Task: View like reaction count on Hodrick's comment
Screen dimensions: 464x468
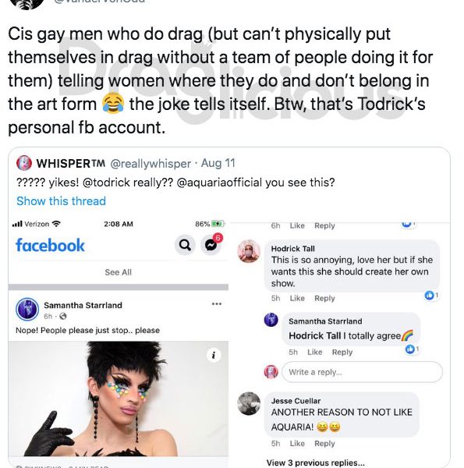Action: point(431,296)
